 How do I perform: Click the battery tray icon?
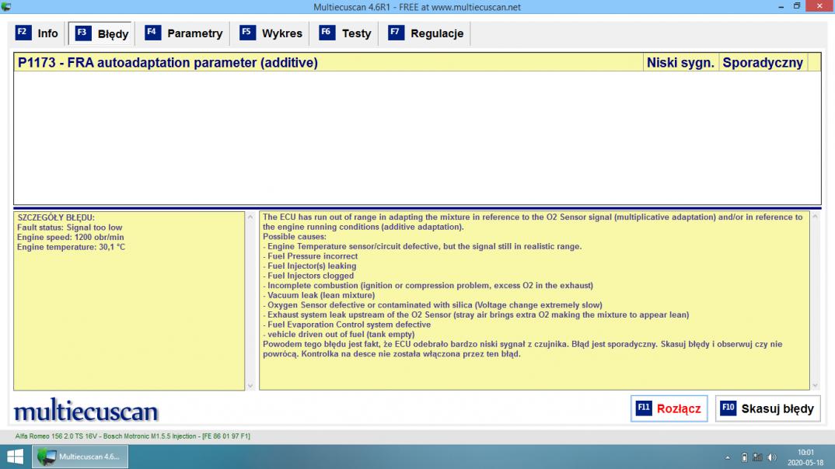pyautogui.click(x=744, y=457)
